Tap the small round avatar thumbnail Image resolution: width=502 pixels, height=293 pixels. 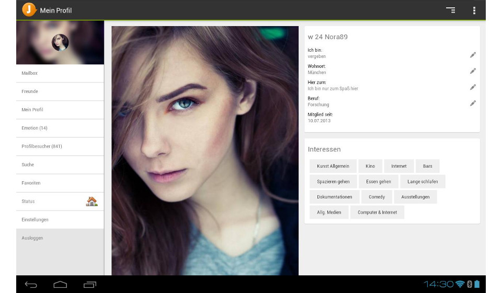(60, 42)
